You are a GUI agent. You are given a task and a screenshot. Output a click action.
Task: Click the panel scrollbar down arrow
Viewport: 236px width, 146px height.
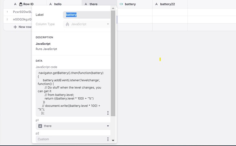coord(113,141)
